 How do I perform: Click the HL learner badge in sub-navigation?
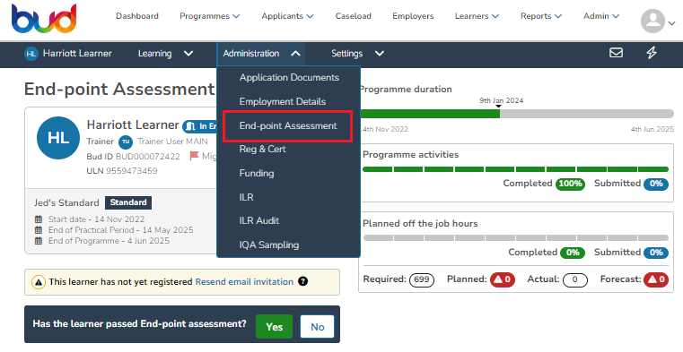(31, 54)
